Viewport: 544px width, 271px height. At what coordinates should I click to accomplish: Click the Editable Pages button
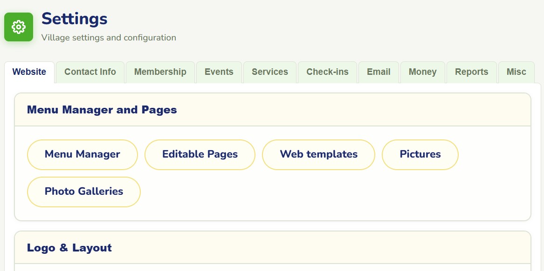coord(200,155)
